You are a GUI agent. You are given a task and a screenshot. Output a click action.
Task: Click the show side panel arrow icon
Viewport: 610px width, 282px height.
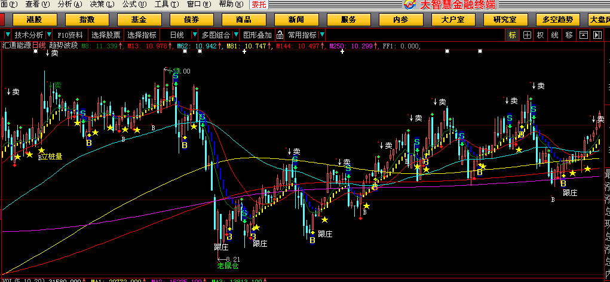[597, 35]
